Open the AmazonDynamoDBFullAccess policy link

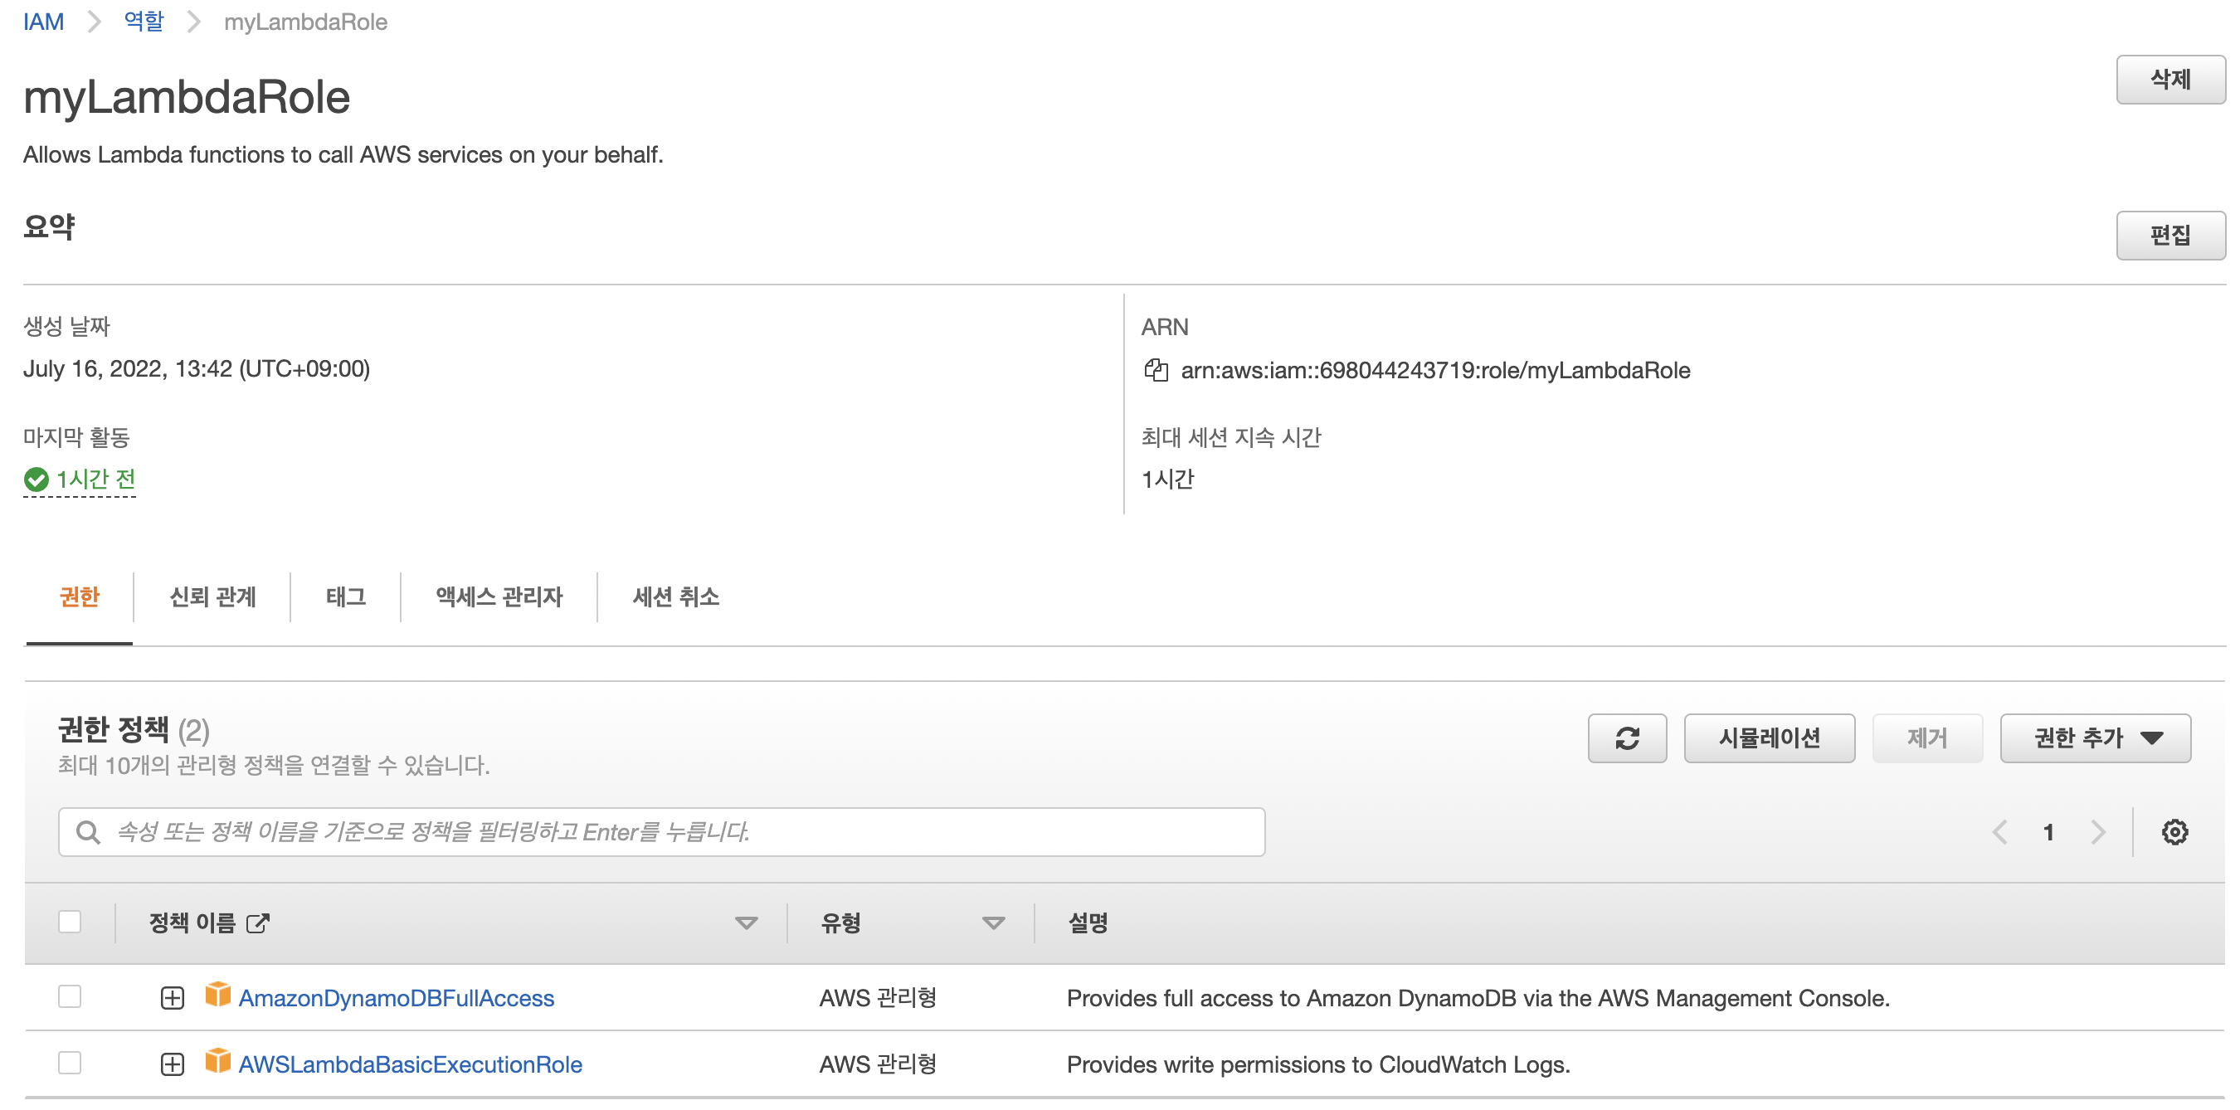(x=397, y=998)
